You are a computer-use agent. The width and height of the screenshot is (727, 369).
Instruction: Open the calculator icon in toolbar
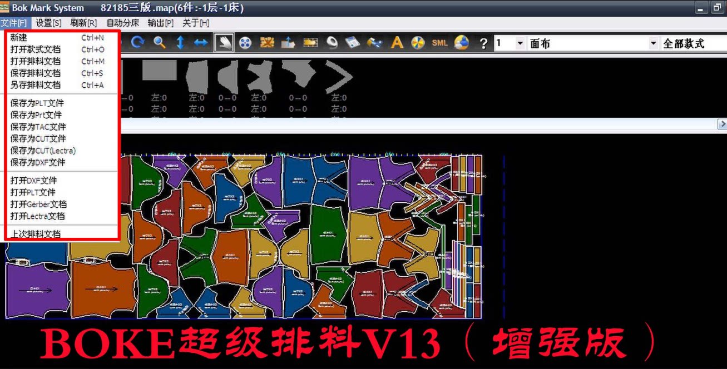pos(353,43)
